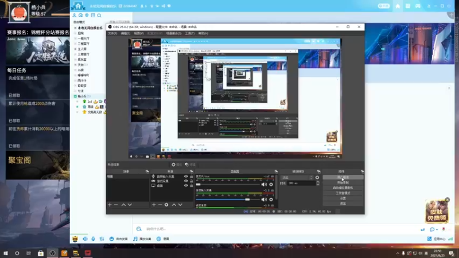Mute the first mixer channel speaker
The image size is (459, 258).
tap(264, 184)
